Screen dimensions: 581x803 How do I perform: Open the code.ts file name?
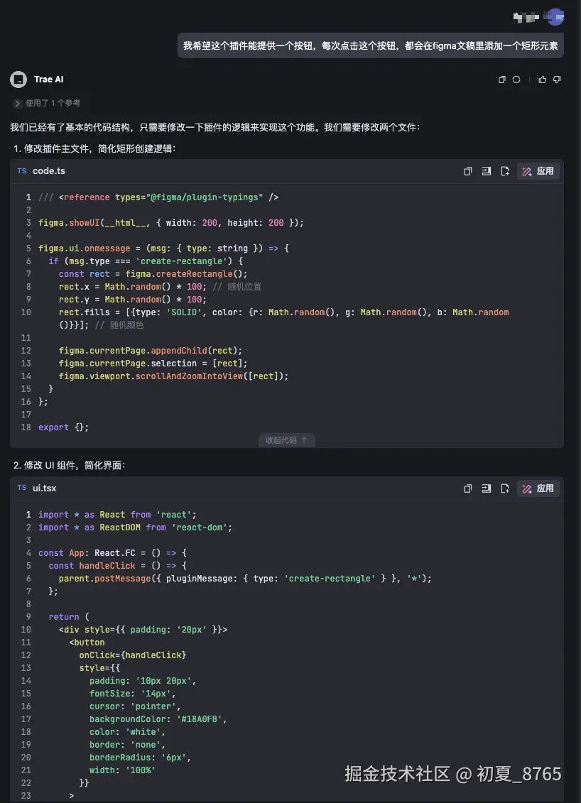[x=49, y=171]
